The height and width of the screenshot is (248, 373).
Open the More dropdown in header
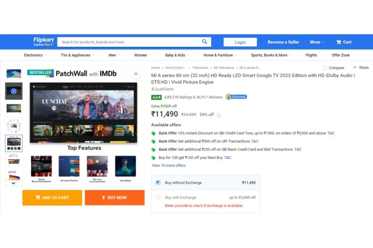(317, 42)
